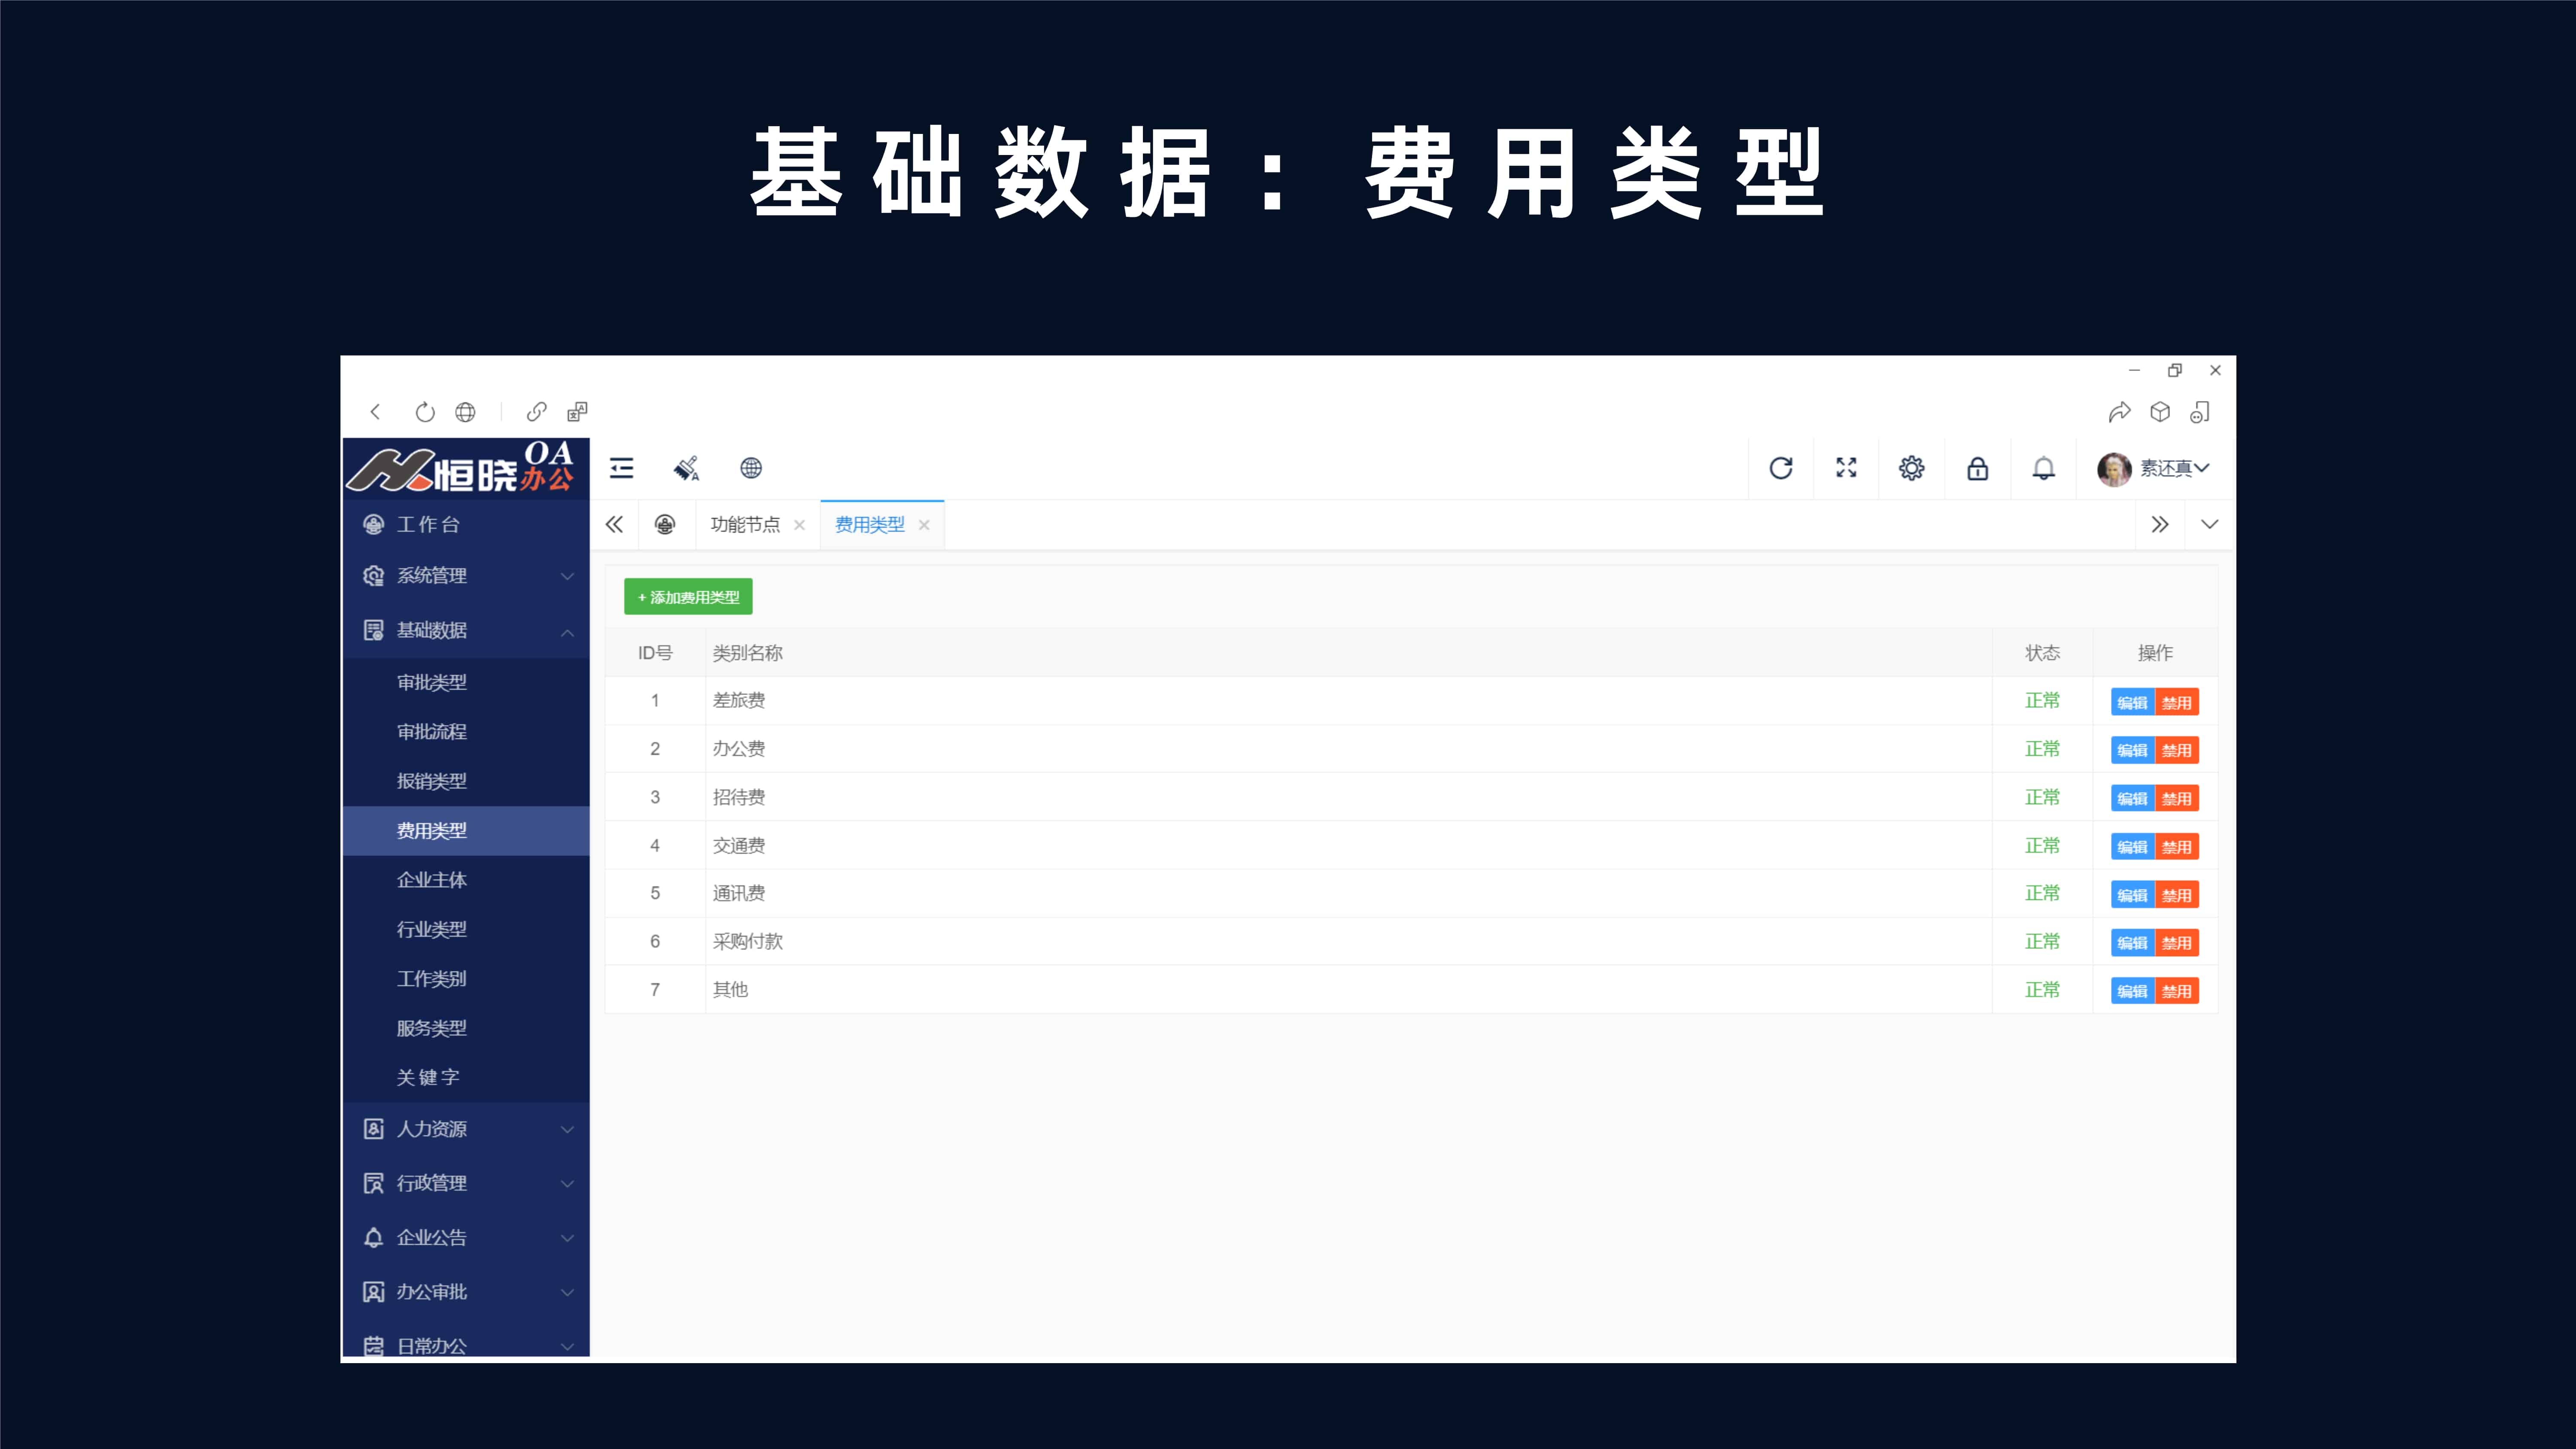The height and width of the screenshot is (1449, 2576).
Task: Select 企业主体 in the sidebar
Action: [x=466, y=880]
